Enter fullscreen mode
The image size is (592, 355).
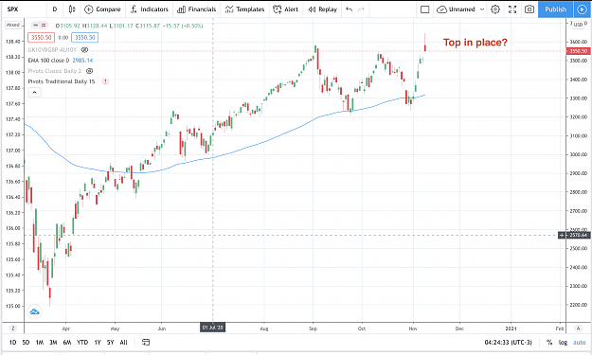point(512,9)
